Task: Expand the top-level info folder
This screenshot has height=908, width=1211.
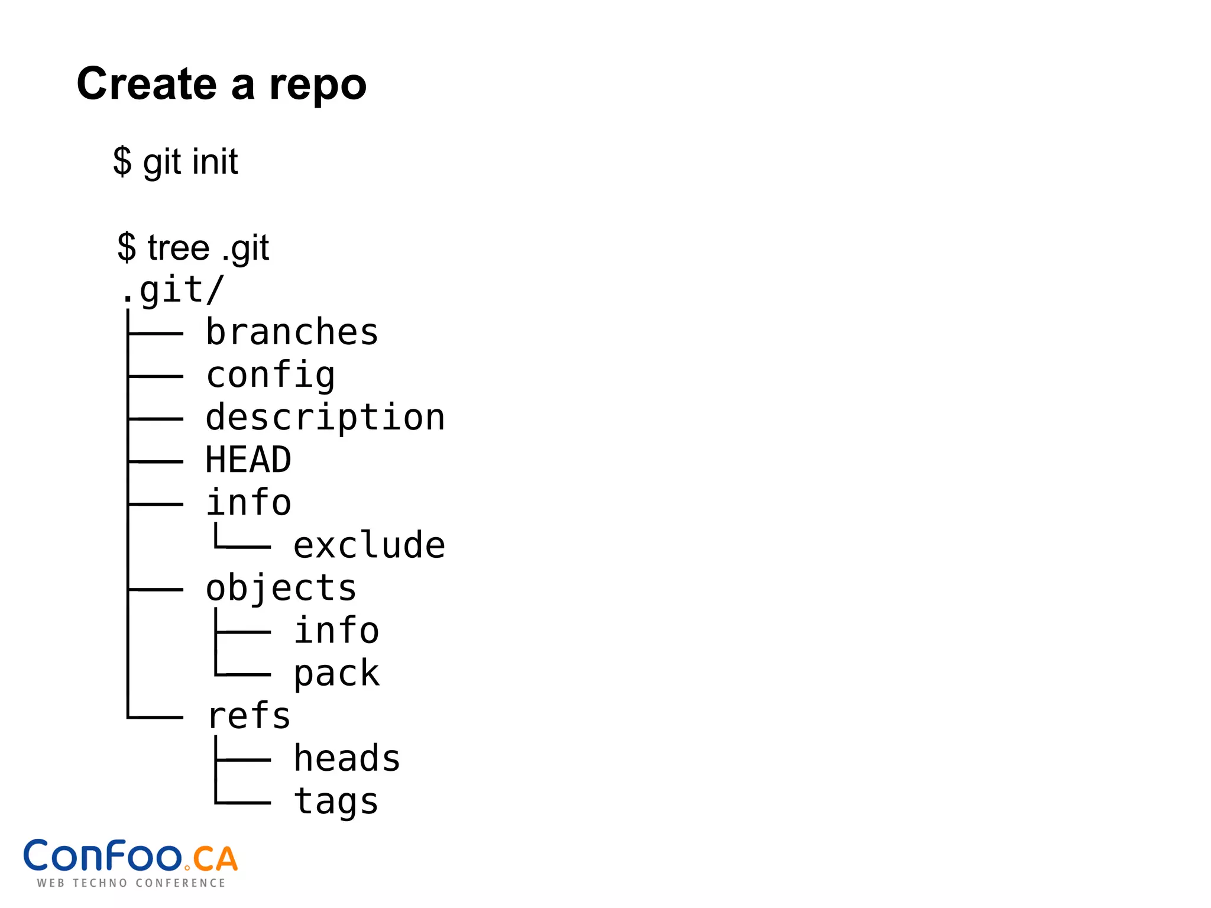Action: point(248,503)
